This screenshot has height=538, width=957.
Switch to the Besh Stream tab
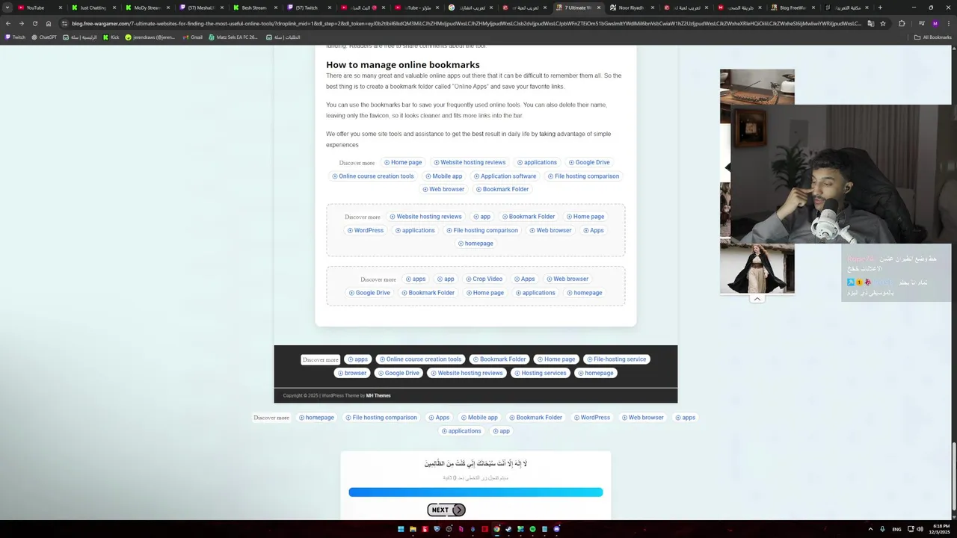click(254, 7)
